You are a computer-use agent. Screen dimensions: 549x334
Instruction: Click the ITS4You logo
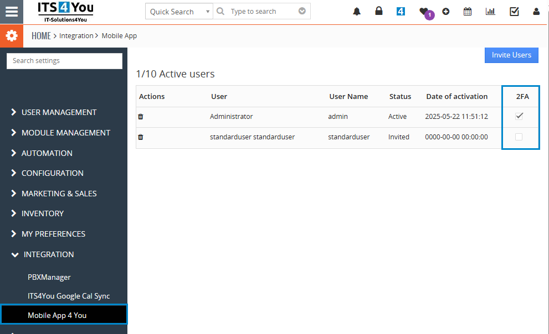[x=65, y=12]
